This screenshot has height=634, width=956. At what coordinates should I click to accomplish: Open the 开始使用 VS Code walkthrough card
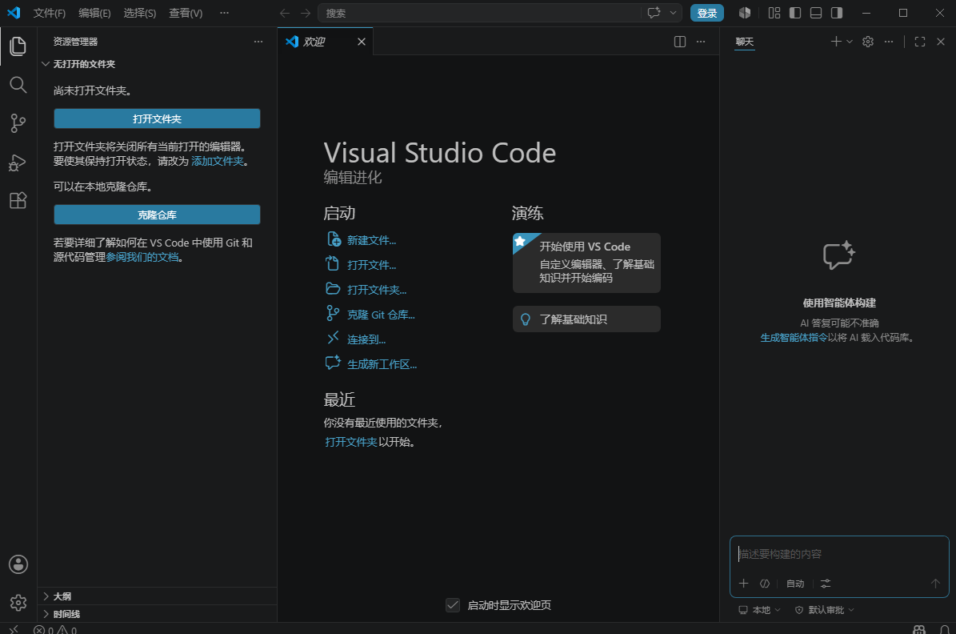click(586, 263)
